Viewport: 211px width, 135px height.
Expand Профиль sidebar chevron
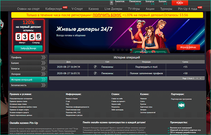pos(43,58)
